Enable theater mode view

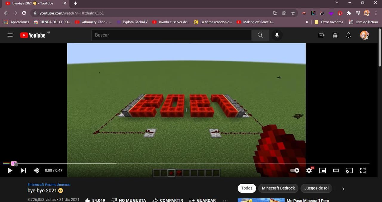pos(336,171)
